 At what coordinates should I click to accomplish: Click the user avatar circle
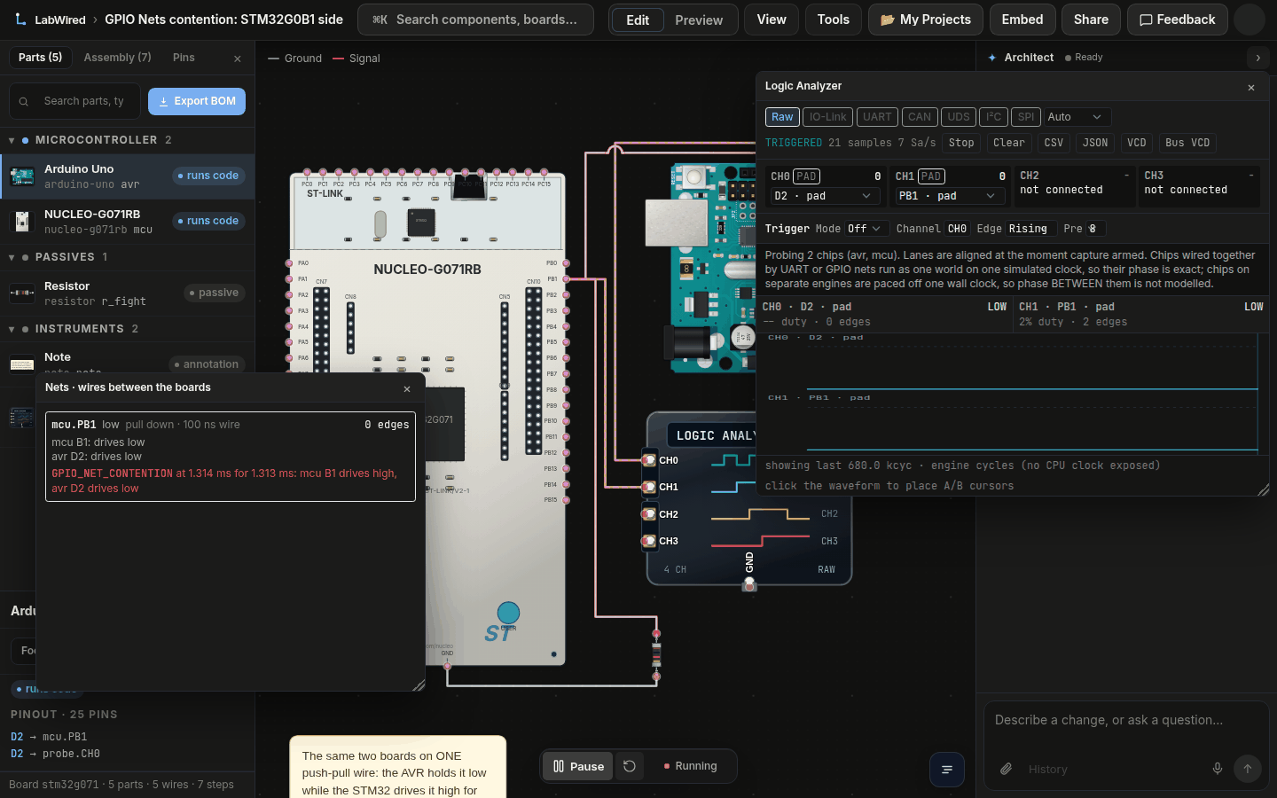click(1250, 20)
